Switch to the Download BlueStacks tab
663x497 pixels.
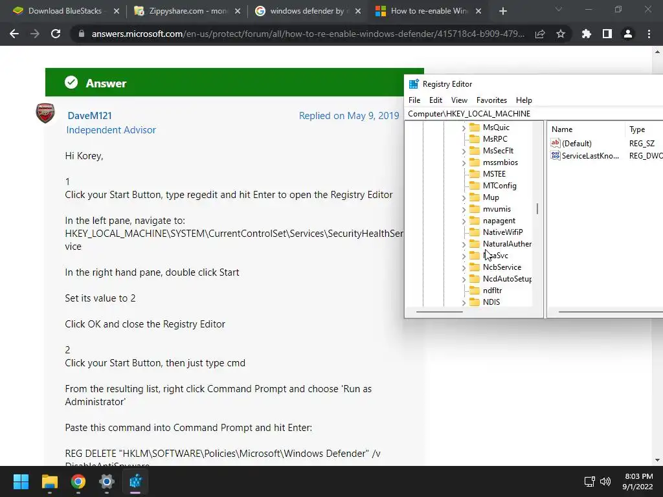click(x=64, y=11)
